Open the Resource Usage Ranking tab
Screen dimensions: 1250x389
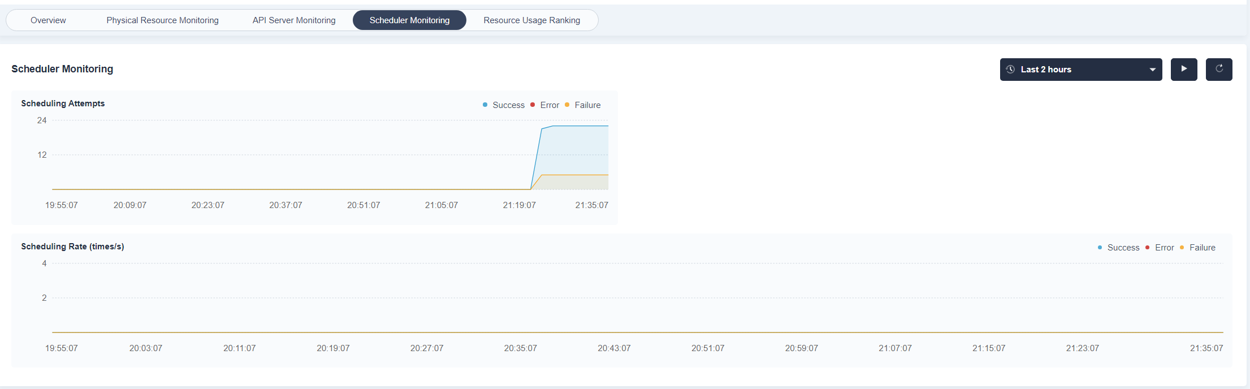tap(531, 20)
